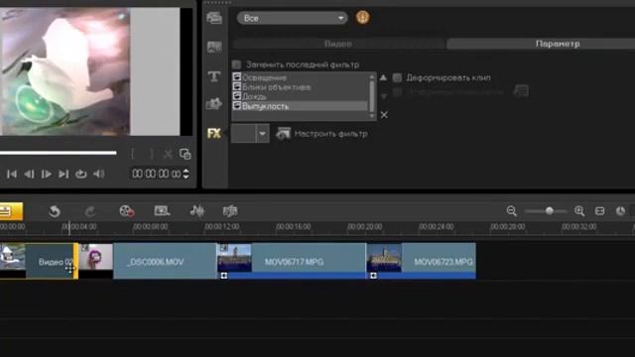Image resolution: width=635 pixels, height=357 pixels.
Task: Click ruler mark 00:00:20:00
Action: tap(365, 227)
